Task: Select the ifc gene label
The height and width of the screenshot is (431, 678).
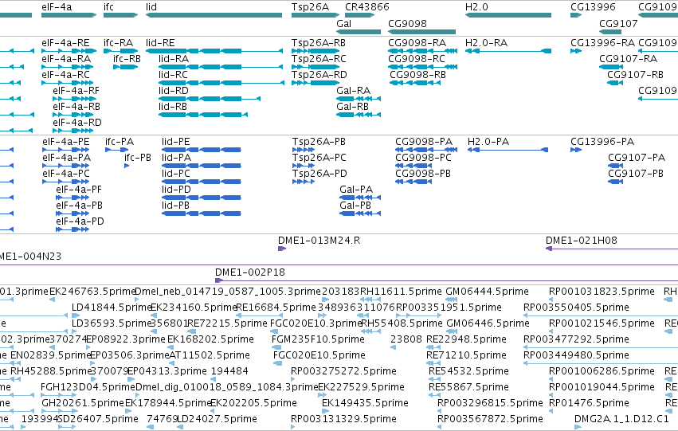Action: 108,7
